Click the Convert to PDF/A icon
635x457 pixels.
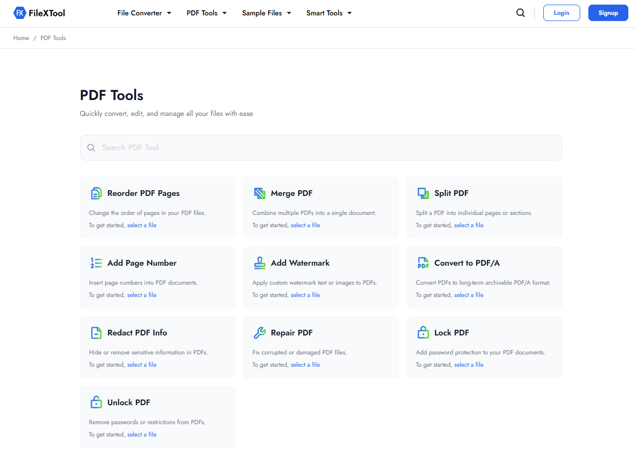(x=423, y=263)
